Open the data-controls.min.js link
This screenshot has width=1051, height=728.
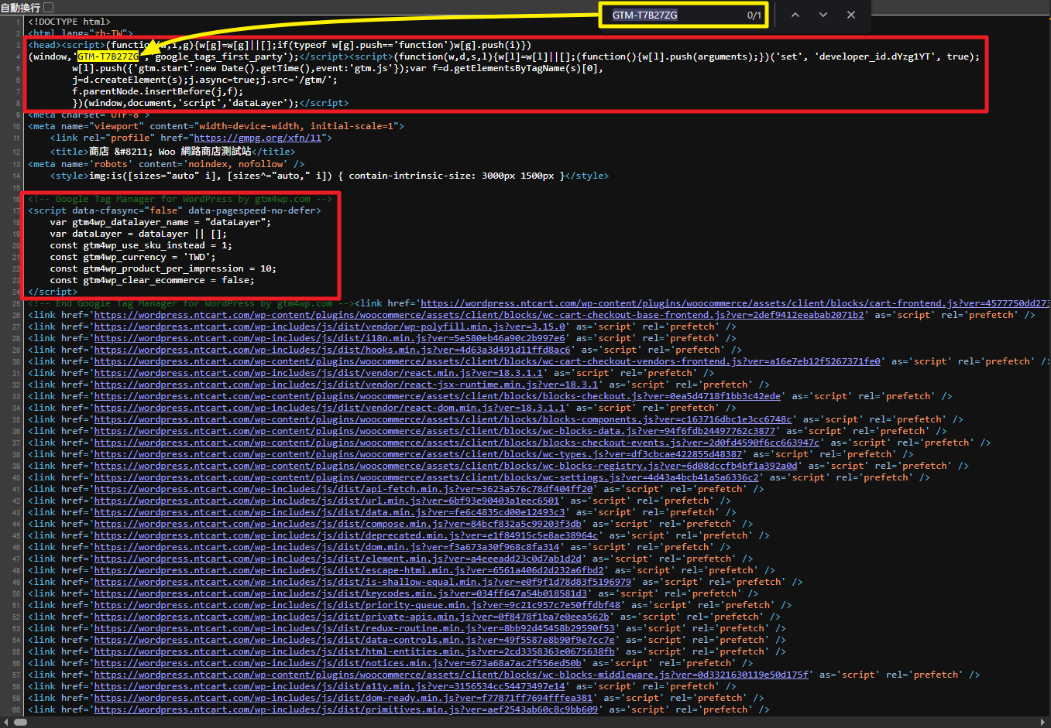[x=355, y=640]
